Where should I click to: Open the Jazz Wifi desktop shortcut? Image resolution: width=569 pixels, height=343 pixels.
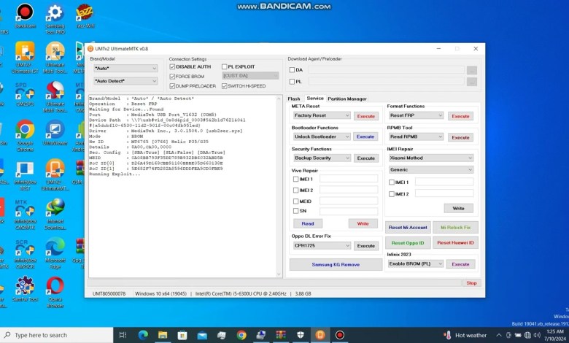pos(85,15)
